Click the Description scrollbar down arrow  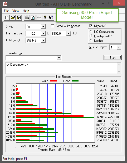point(119,71)
